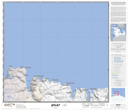
Task: Click the light blue freshwater legend swatch
Action: tap(113, 78)
